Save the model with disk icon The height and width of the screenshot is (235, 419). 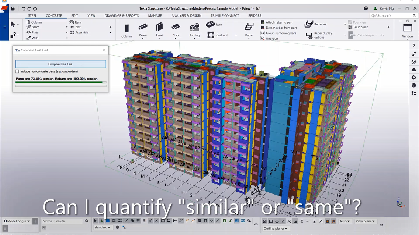13,8
